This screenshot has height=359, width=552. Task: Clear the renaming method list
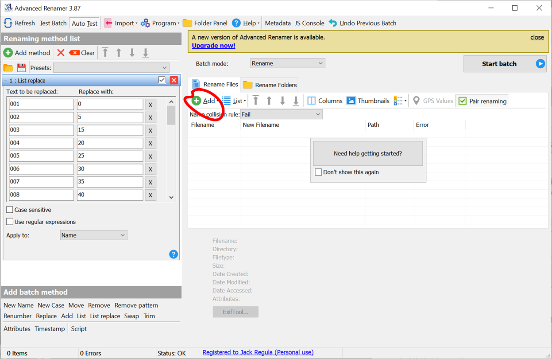point(82,53)
